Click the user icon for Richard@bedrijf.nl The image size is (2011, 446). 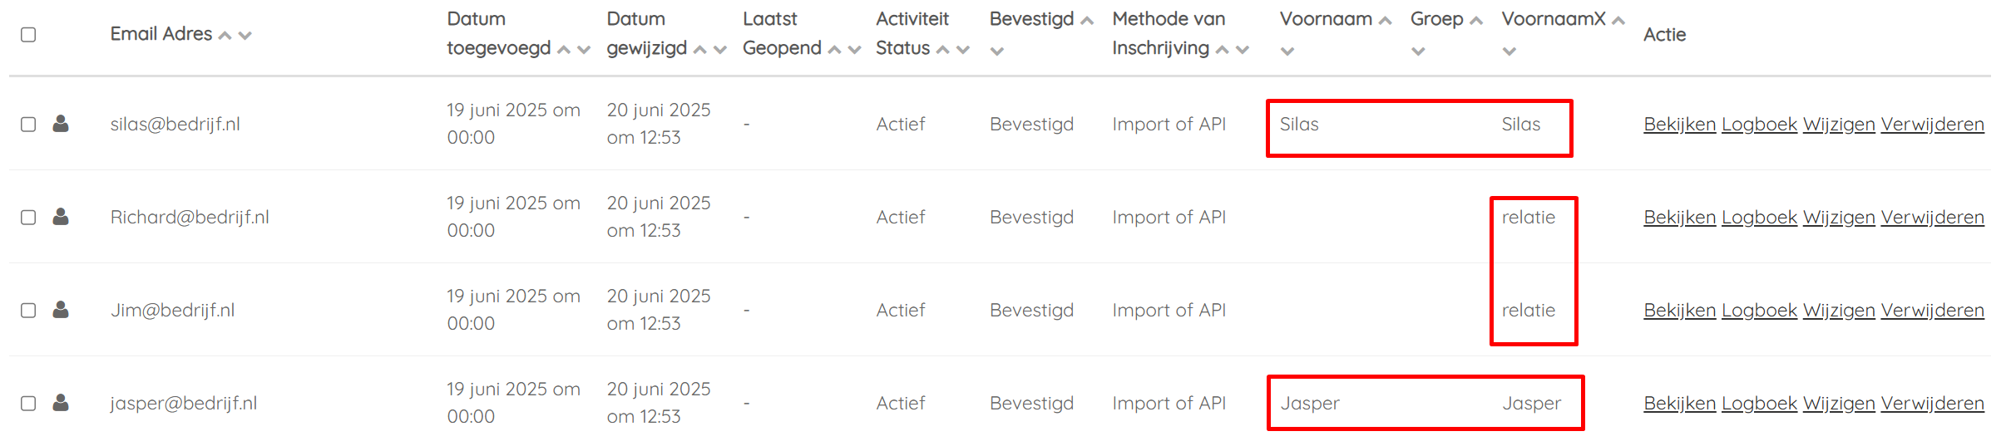tap(61, 217)
